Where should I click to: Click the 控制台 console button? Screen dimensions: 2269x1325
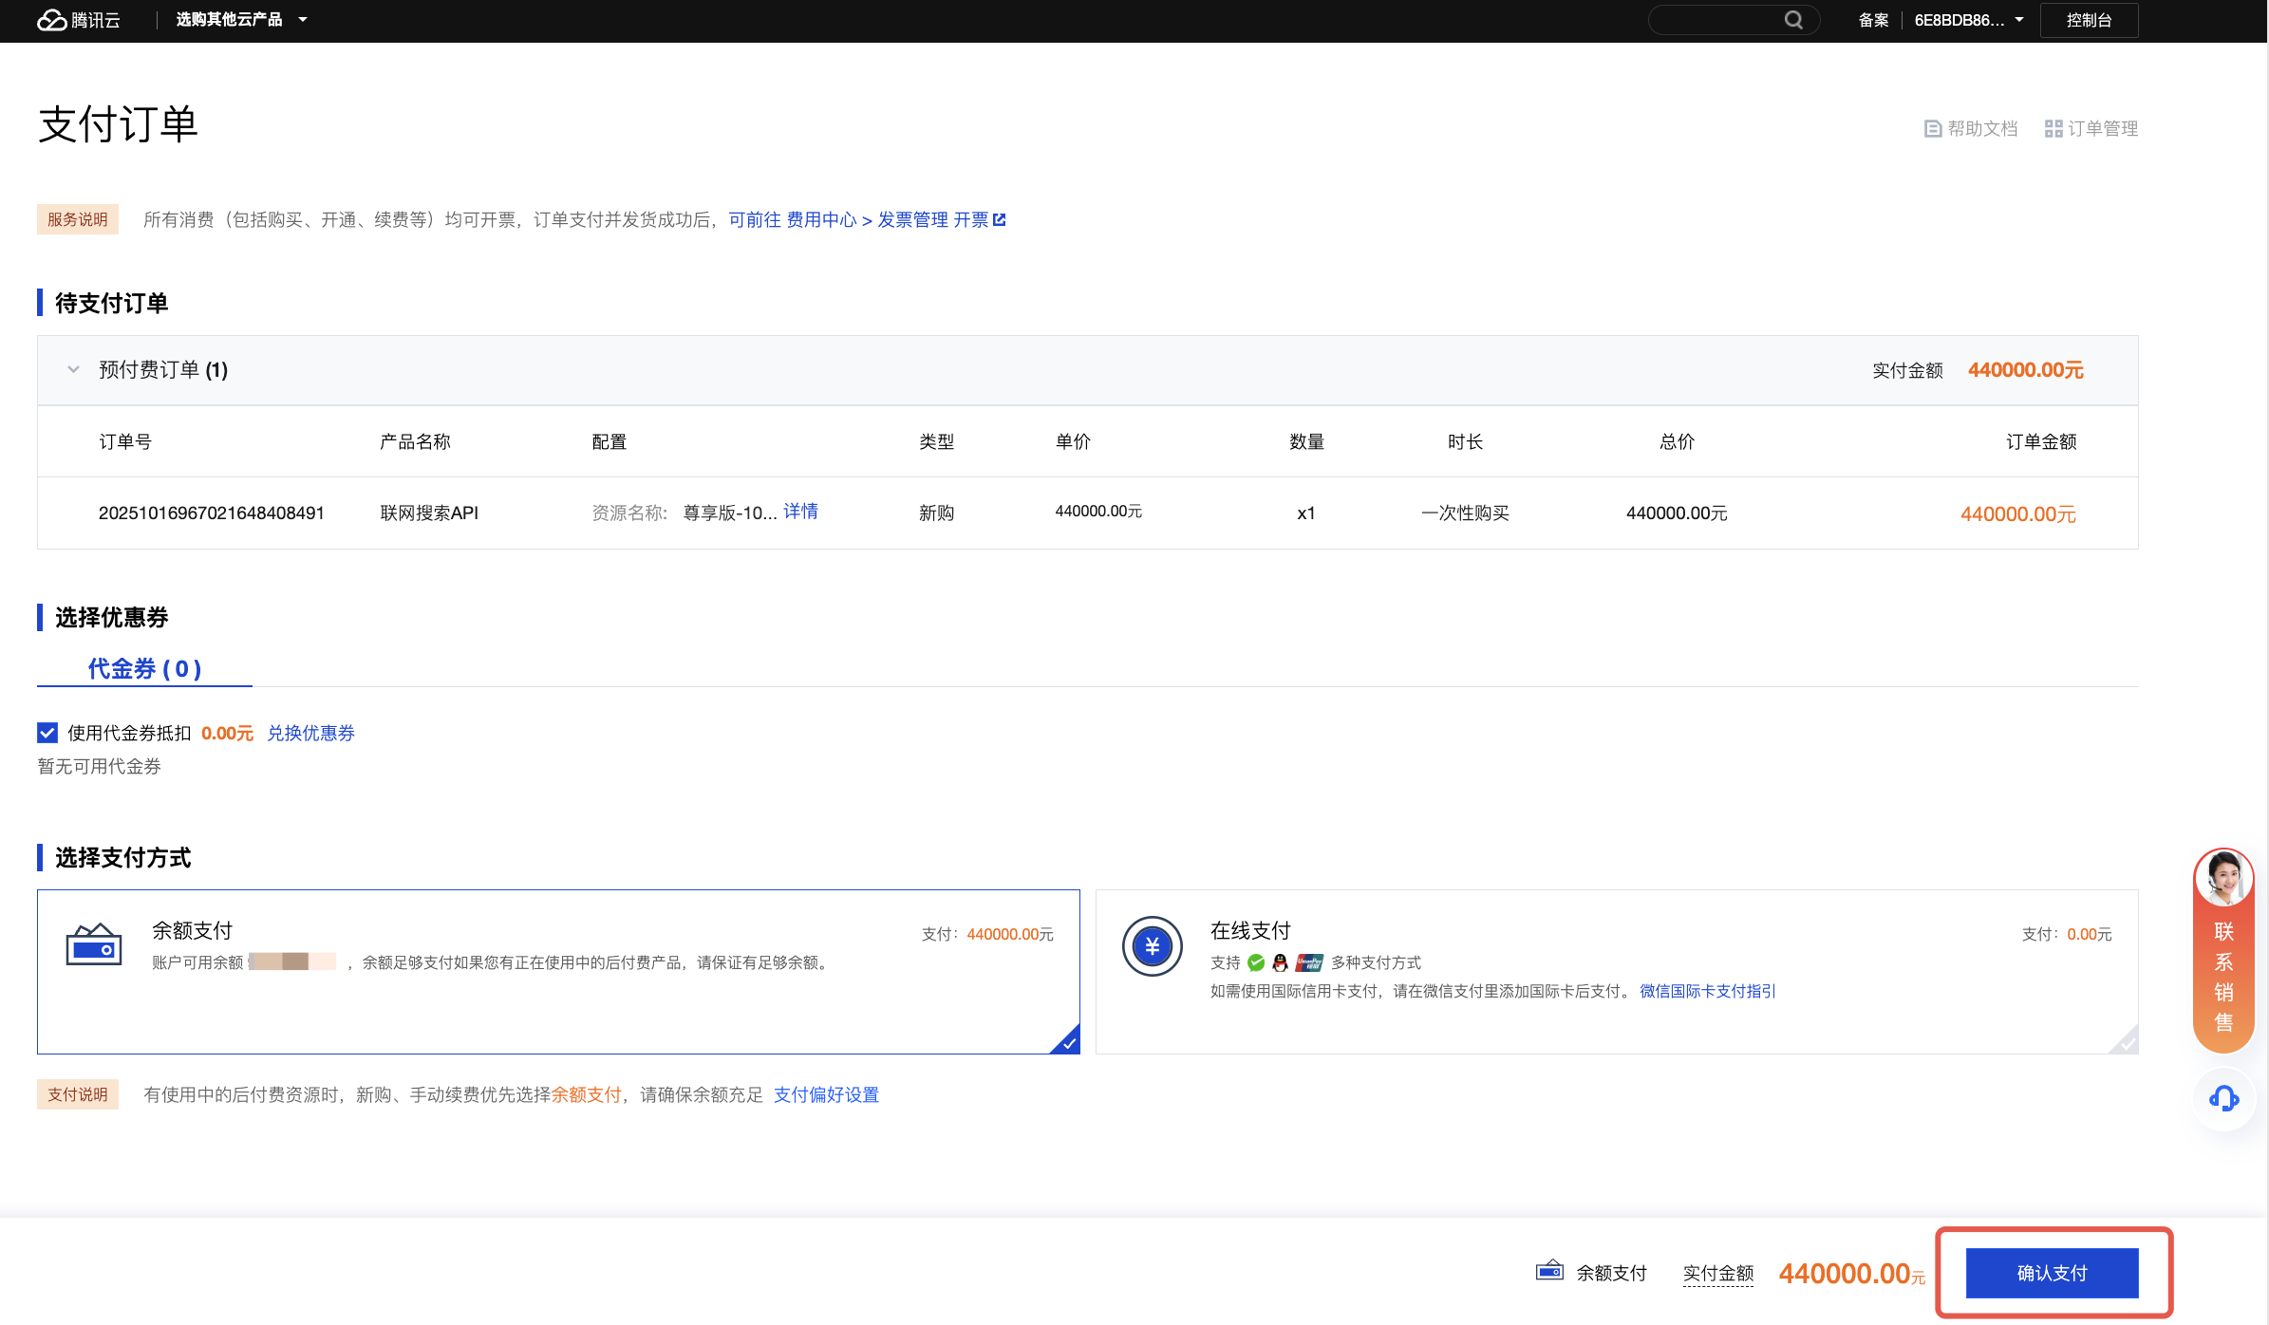2089,20
